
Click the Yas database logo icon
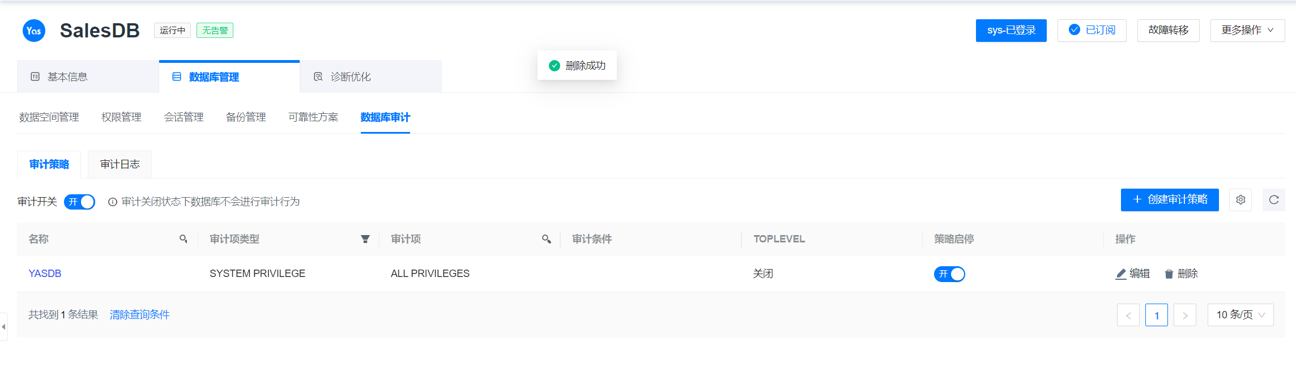tap(34, 31)
